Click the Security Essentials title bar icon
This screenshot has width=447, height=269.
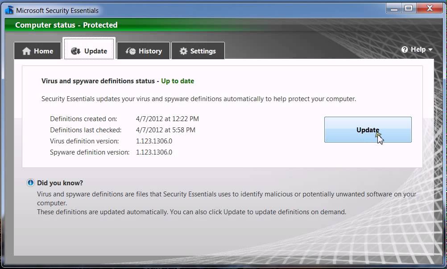coord(9,10)
